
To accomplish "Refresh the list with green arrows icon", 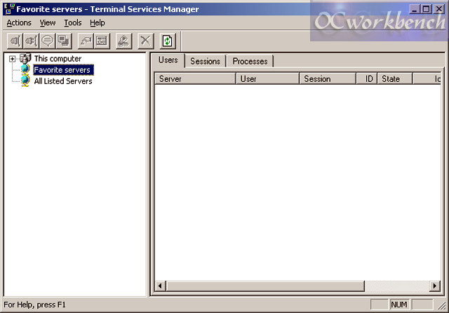I will (168, 41).
